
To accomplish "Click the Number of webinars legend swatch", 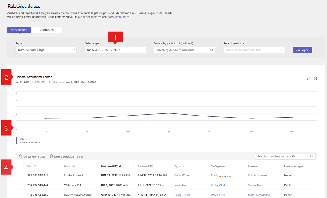I will coord(16,140).
